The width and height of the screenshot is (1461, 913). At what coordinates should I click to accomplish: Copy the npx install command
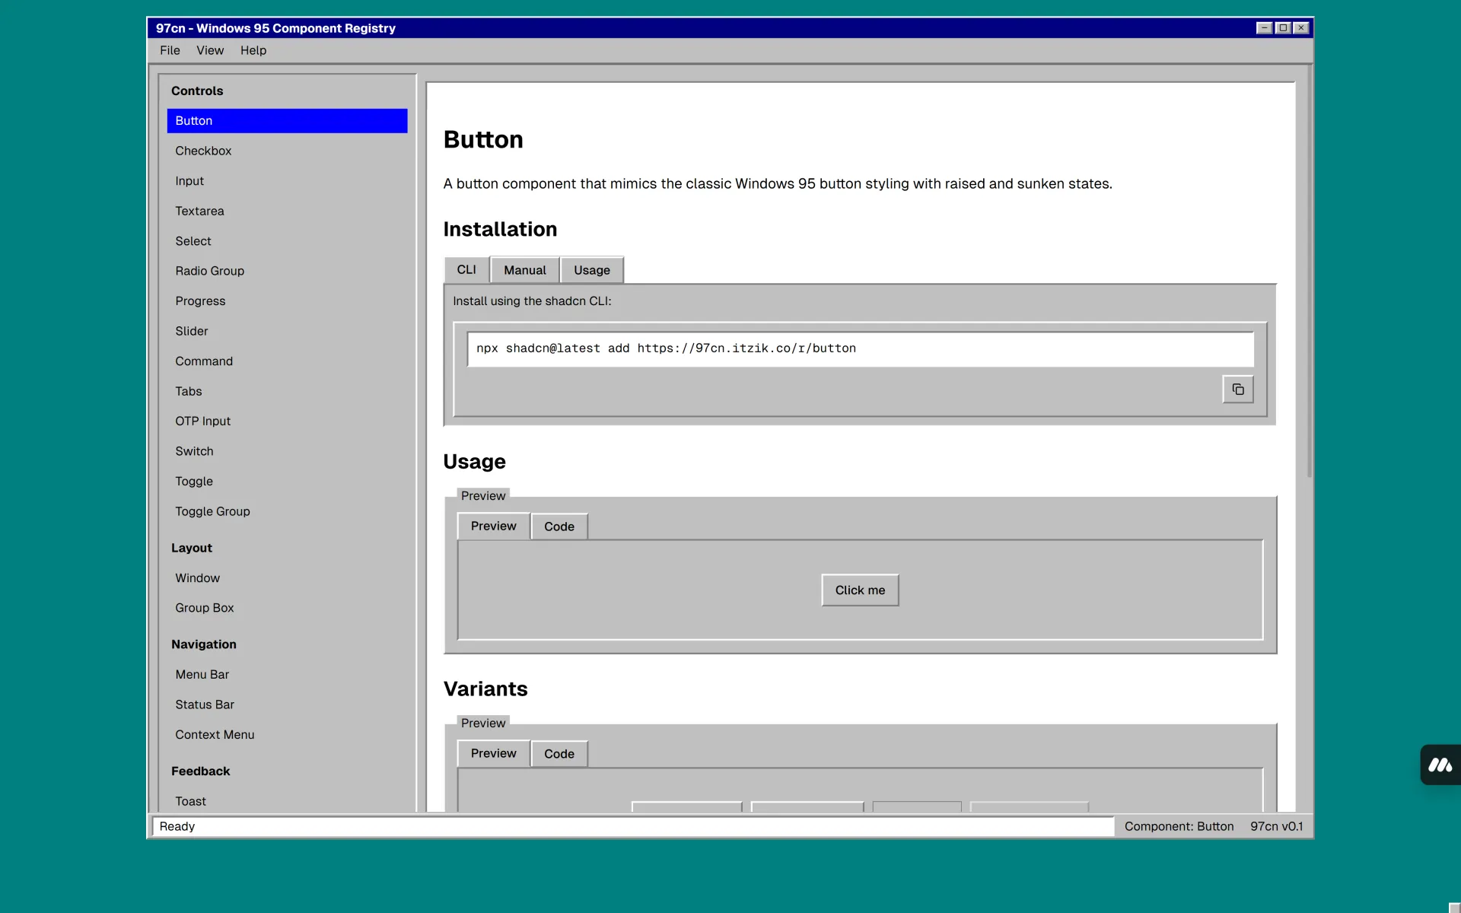coord(1237,390)
